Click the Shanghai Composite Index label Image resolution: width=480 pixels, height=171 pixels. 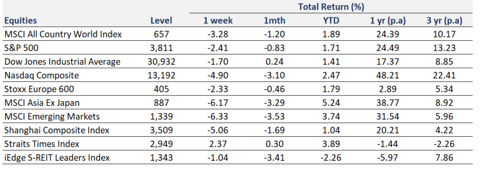(57, 130)
